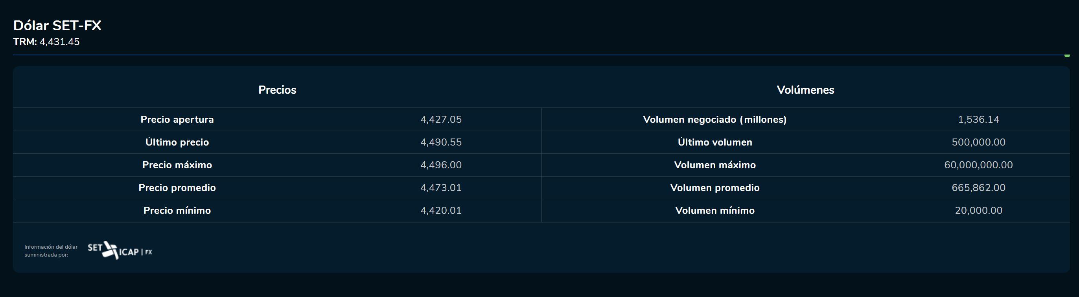
Task: Click the Volumen mínimo value 20,000.00
Action: 978,211
